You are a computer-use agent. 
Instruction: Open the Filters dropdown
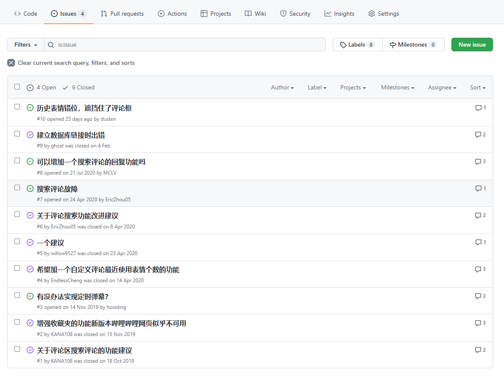pos(26,44)
